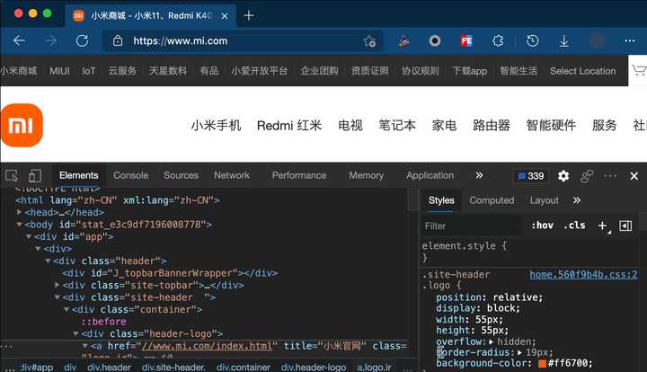The image size is (647, 372).
Task: Switch to the Computed styles tab
Action: (492, 200)
